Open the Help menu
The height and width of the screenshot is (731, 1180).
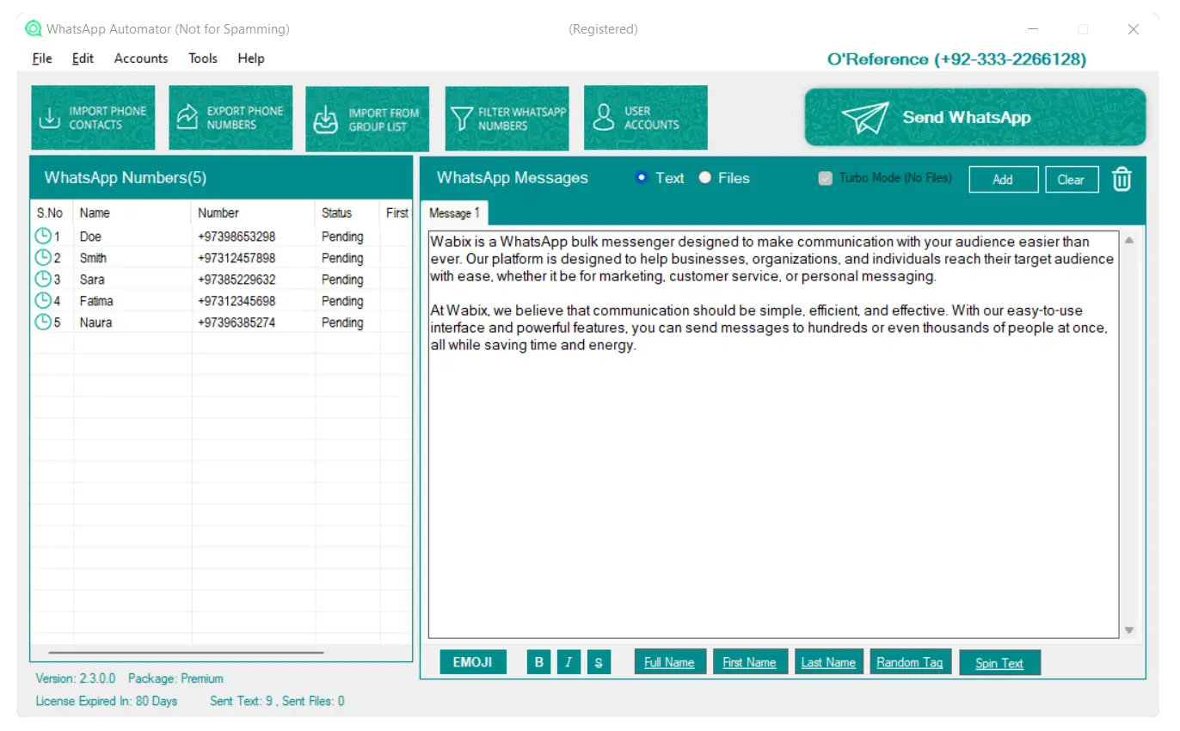251,58
